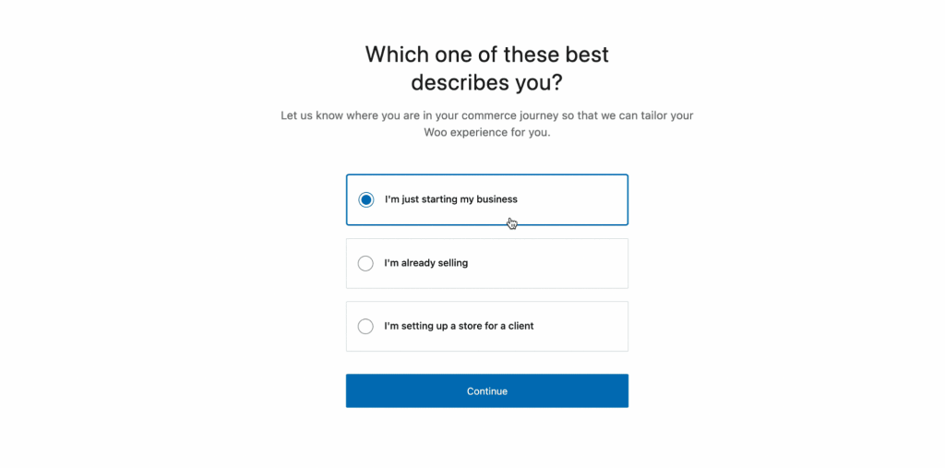Click the word "Continue" on the button
The image size is (945, 468).
pos(486,391)
